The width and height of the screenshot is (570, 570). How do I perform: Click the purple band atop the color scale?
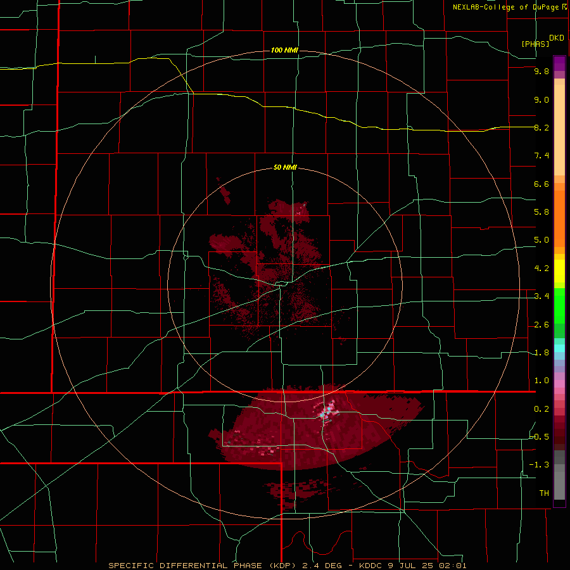[559, 63]
